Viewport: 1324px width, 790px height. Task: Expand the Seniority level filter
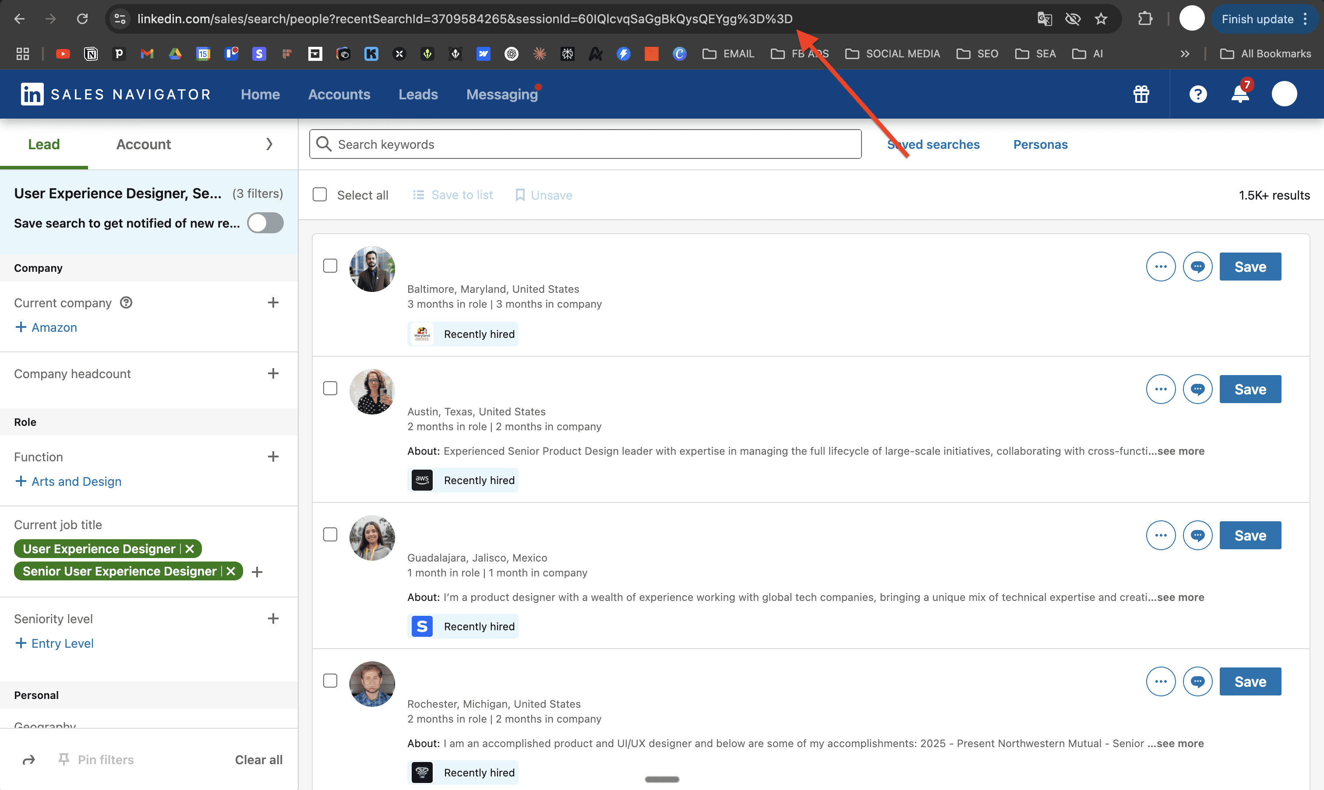(273, 618)
